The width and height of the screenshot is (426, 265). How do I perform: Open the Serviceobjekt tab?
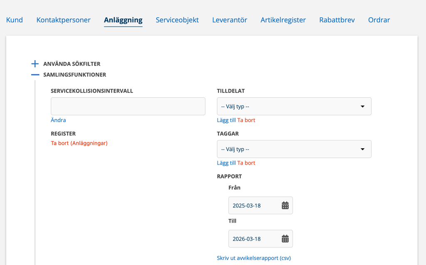click(177, 20)
